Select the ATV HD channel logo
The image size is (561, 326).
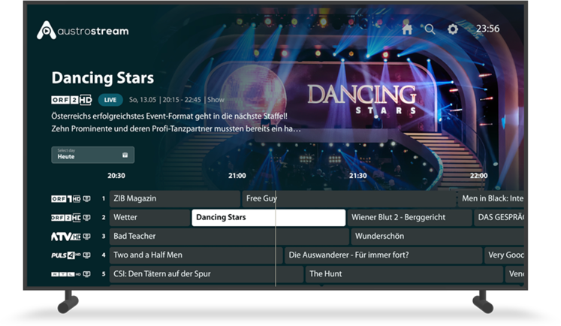[66, 237]
